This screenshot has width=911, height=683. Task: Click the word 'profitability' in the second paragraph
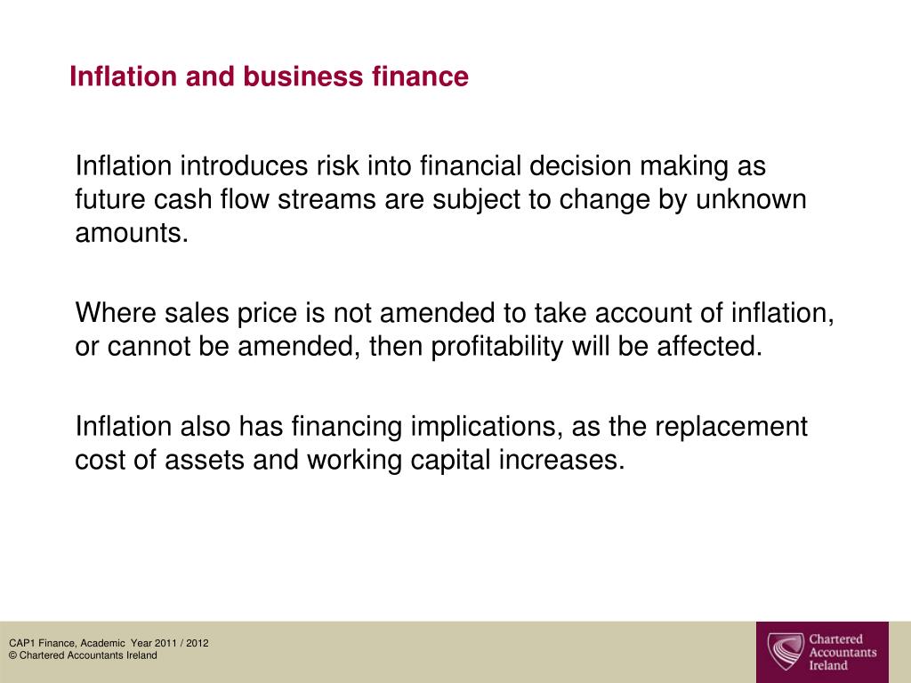tap(496, 347)
